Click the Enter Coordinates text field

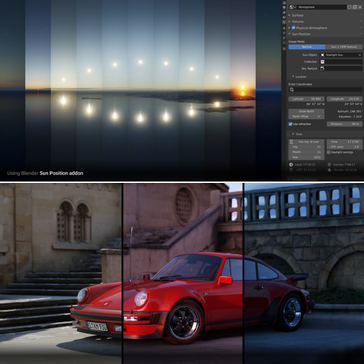point(325,90)
